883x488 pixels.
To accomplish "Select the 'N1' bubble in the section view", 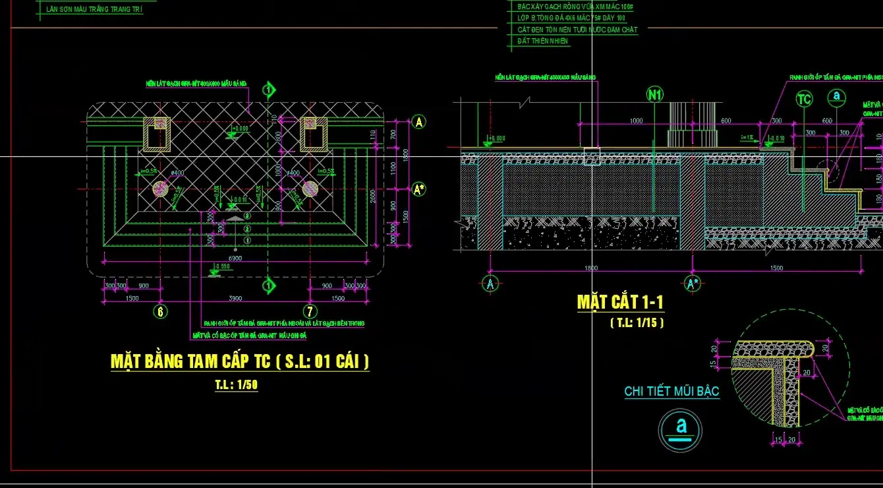I will tap(654, 95).
